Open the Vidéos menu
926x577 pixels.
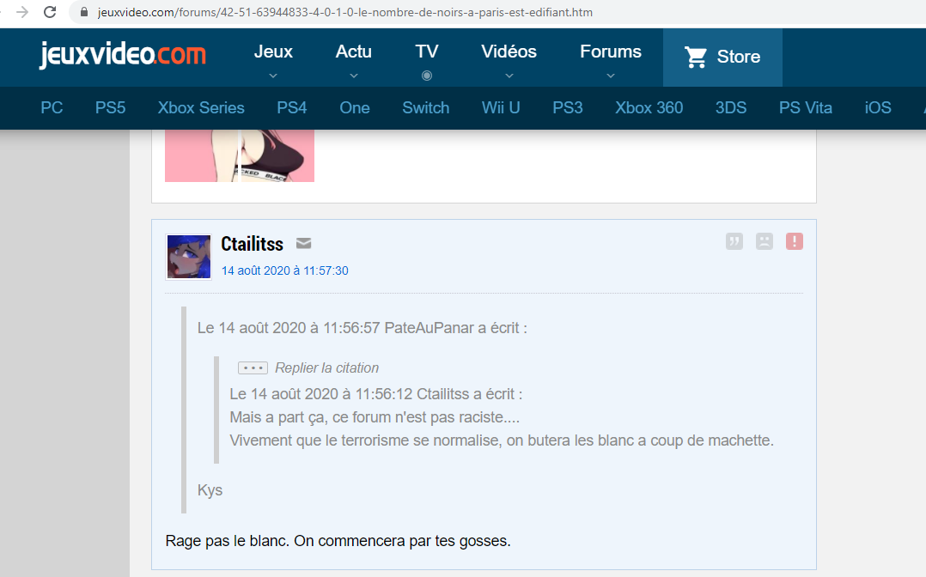(x=509, y=52)
